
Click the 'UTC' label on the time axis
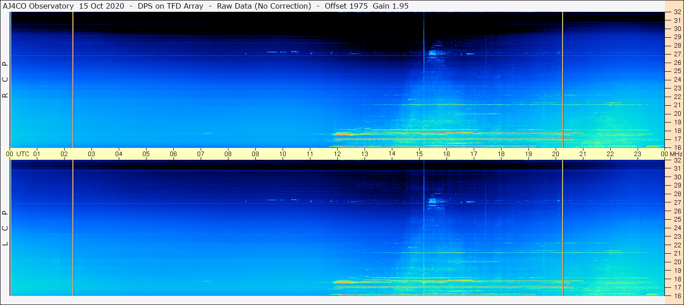click(x=23, y=154)
